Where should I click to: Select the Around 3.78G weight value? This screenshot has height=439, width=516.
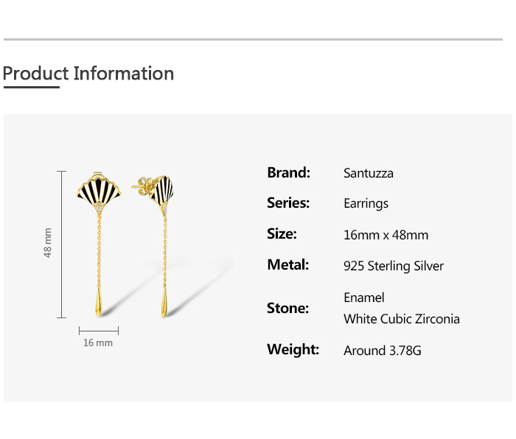coord(383,351)
